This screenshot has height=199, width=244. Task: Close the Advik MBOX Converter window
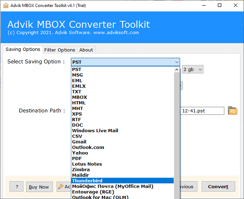(236, 5)
